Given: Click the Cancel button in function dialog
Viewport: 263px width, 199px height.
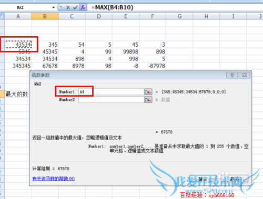Looking at the screenshot, I should [235, 179].
